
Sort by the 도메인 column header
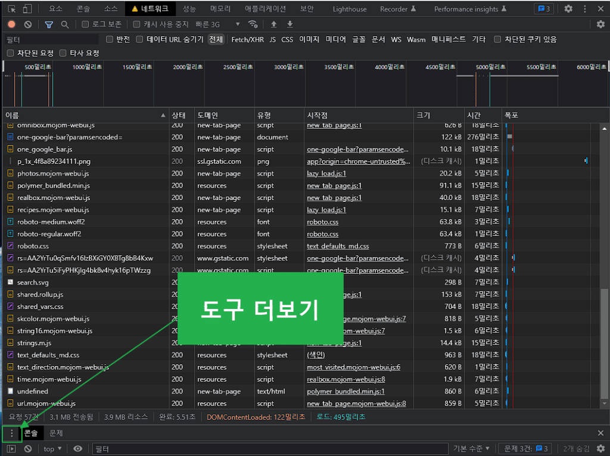pos(225,115)
